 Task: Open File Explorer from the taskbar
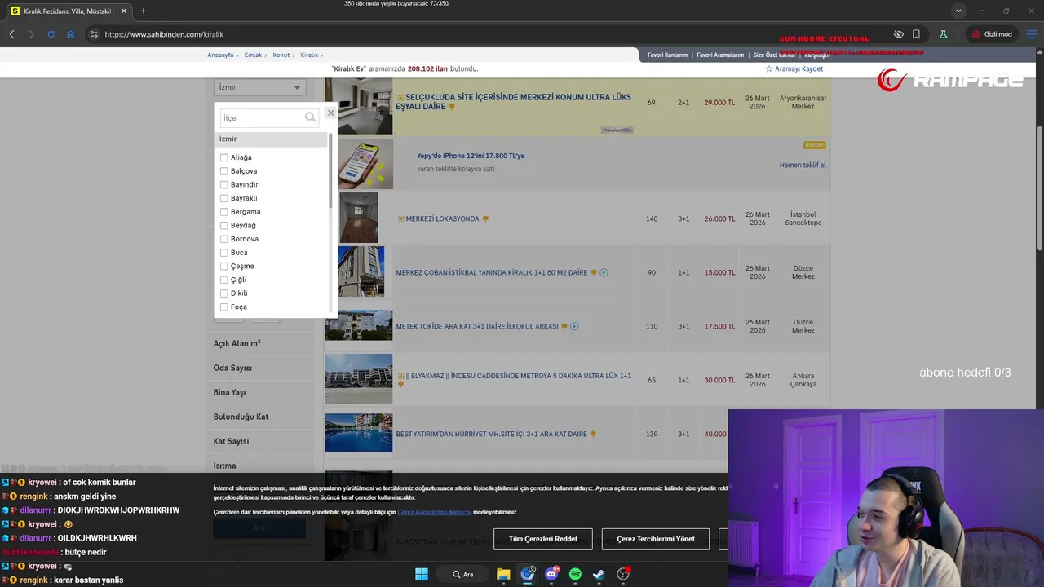pos(503,574)
